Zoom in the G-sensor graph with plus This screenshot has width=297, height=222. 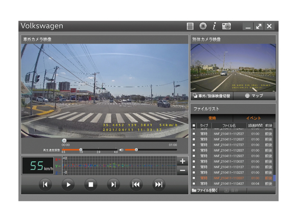(182, 161)
